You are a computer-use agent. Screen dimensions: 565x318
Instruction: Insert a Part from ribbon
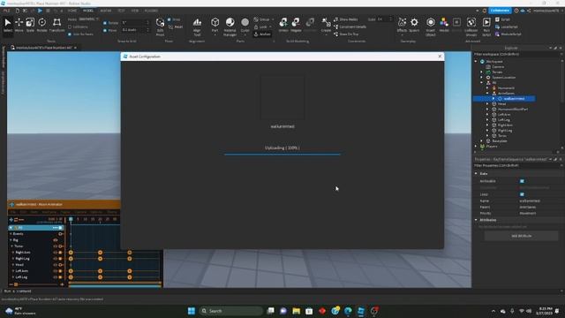[x=215, y=26]
